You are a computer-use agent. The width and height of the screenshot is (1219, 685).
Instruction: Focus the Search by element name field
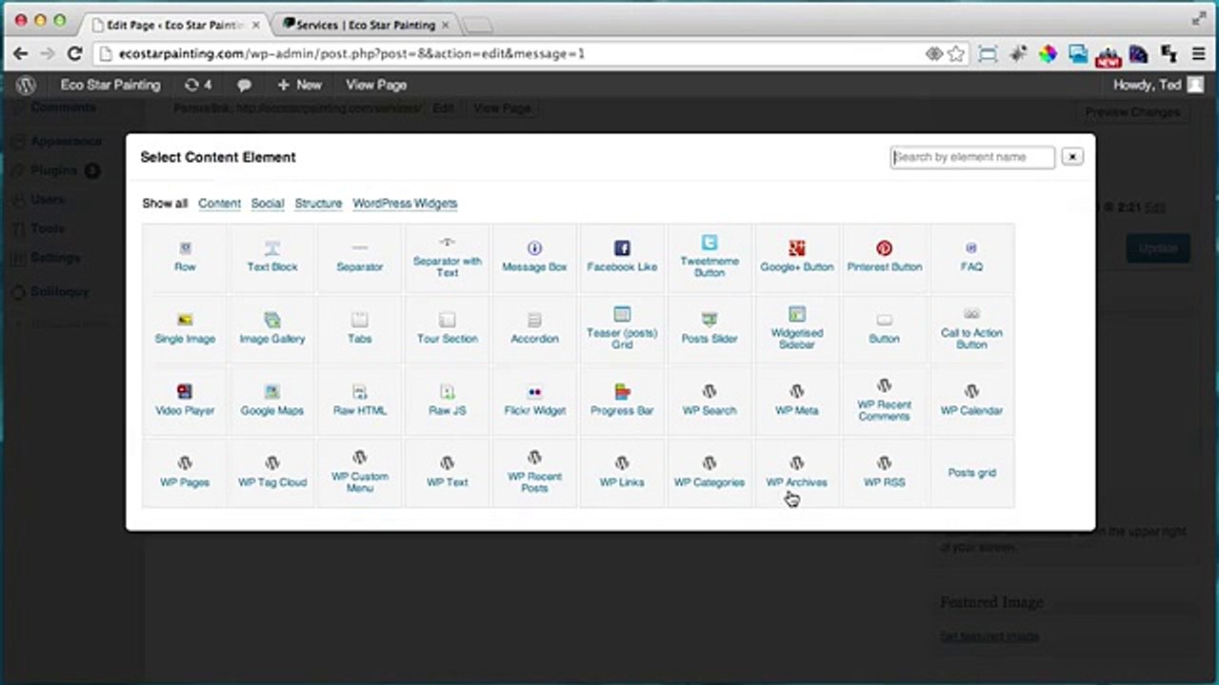[x=972, y=157]
